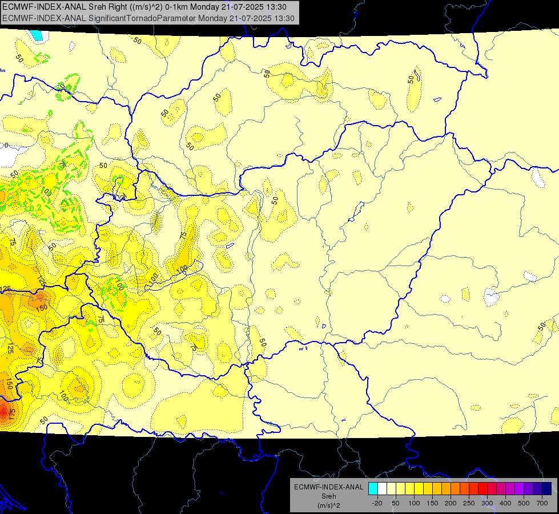Image resolution: width=559 pixels, height=514 pixels.
Task: Click the '100' legend scale value
Action: (x=415, y=503)
